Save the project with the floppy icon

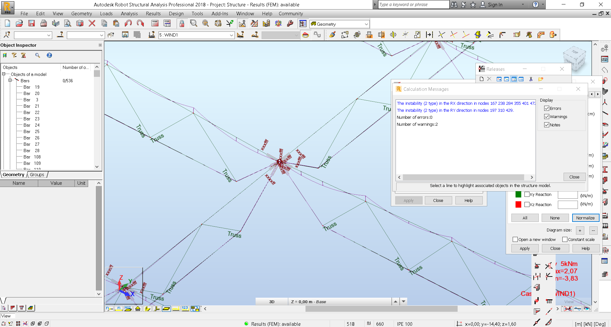click(31, 23)
